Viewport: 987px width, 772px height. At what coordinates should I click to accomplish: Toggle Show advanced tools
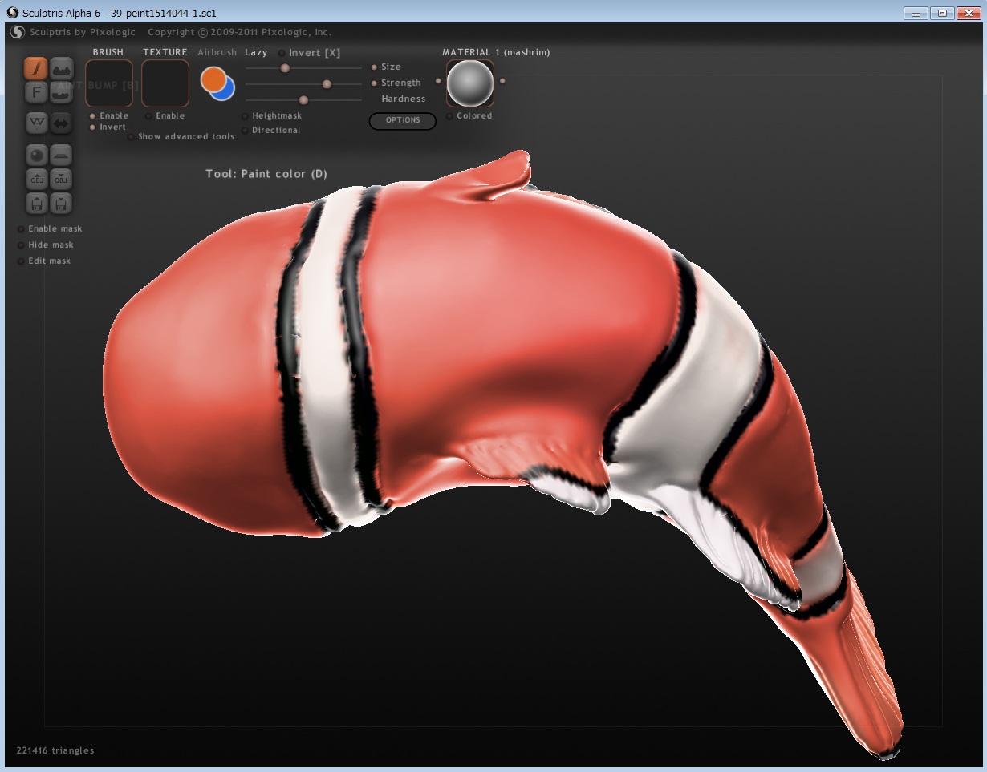click(131, 137)
